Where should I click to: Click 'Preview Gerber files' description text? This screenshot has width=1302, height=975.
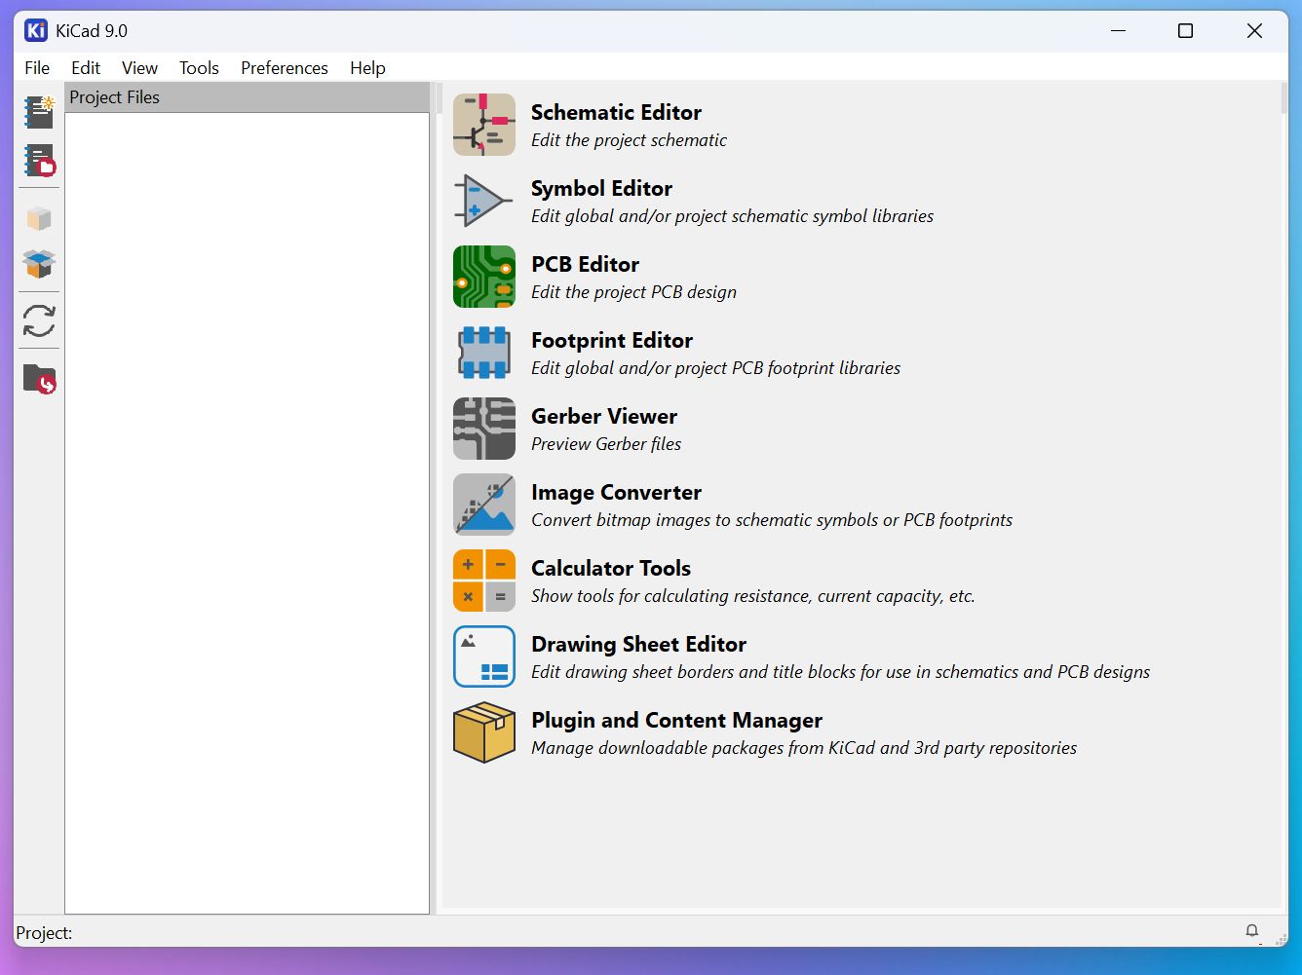[606, 444]
